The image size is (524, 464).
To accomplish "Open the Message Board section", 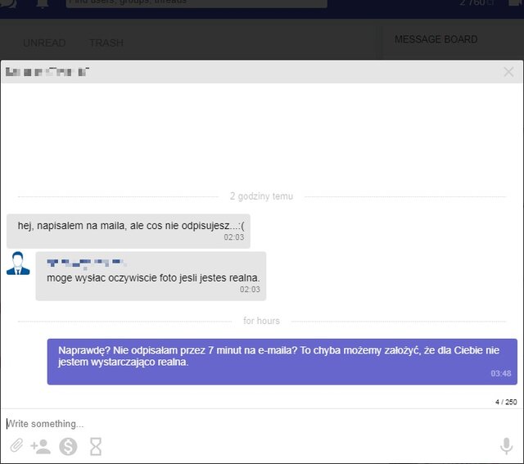I will pyautogui.click(x=436, y=39).
